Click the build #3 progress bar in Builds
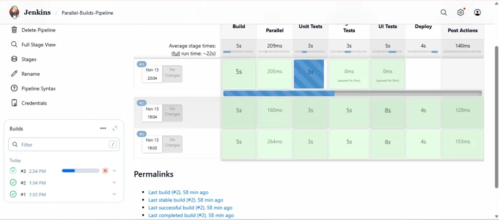The image size is (499, 220). pos(80,171)
